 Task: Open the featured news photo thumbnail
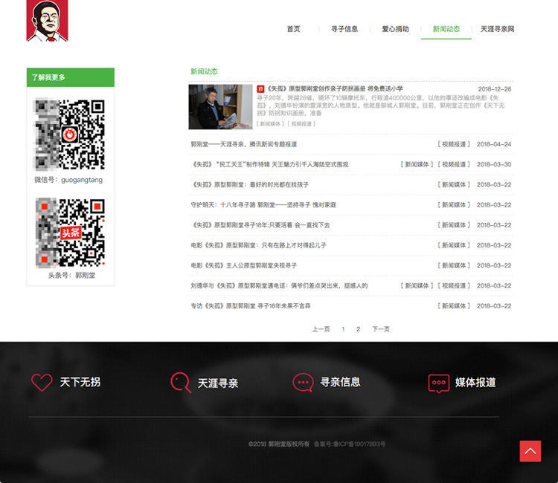point(220,106)
